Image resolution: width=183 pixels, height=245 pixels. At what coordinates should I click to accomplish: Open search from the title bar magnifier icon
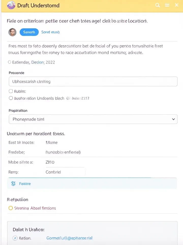pos(158,5)
